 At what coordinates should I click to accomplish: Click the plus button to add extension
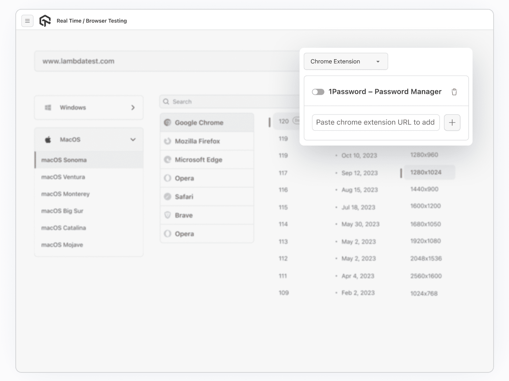tap(452, 122)
